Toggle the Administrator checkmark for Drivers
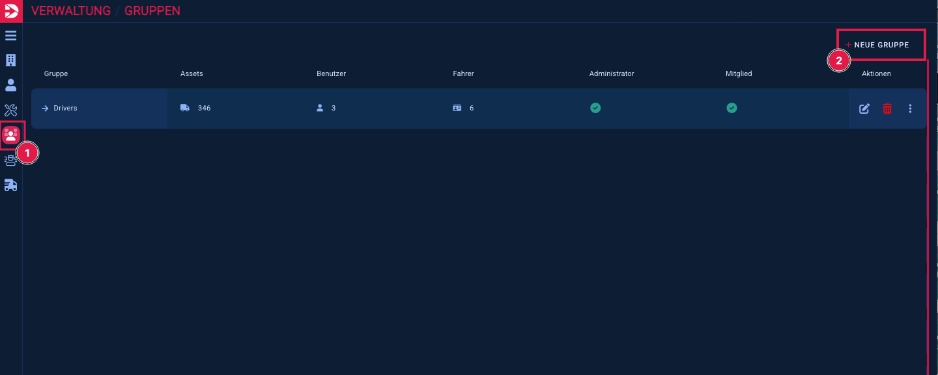 (595, 108)
